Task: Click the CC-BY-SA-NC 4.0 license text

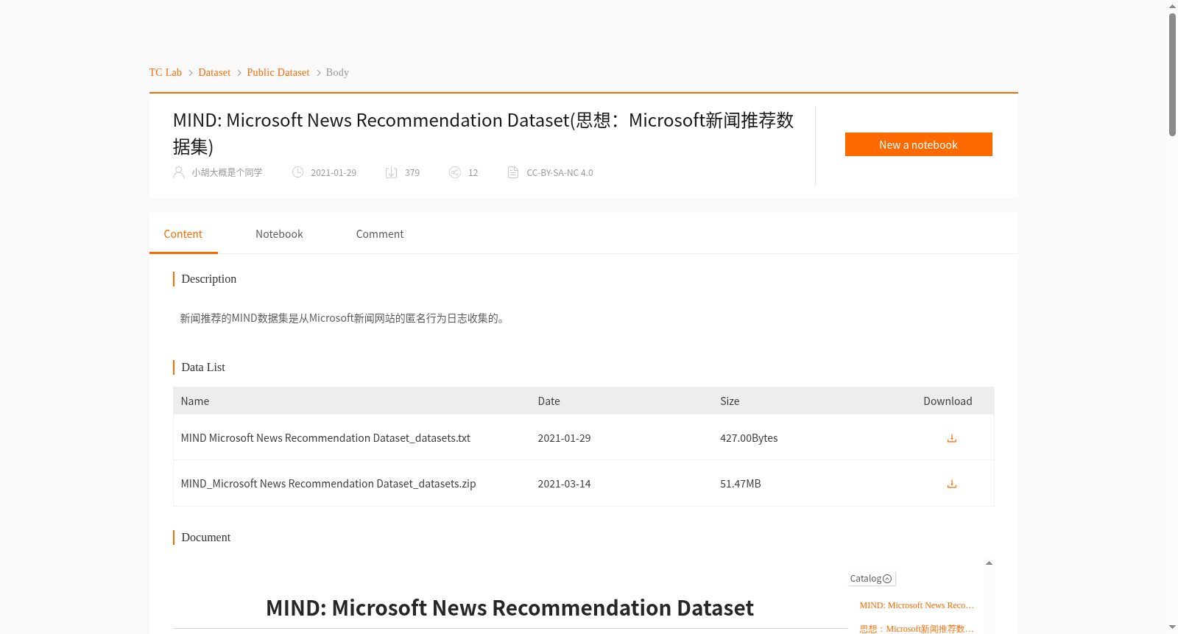Action: (x=560, y=173)
